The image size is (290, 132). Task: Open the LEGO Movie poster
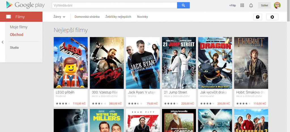[71, 63]
